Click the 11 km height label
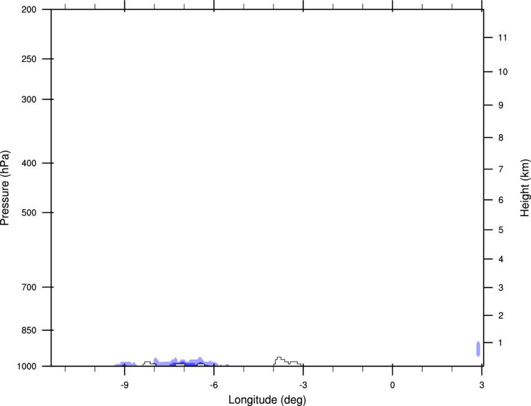Screen dimensions: 531x406 503,37
